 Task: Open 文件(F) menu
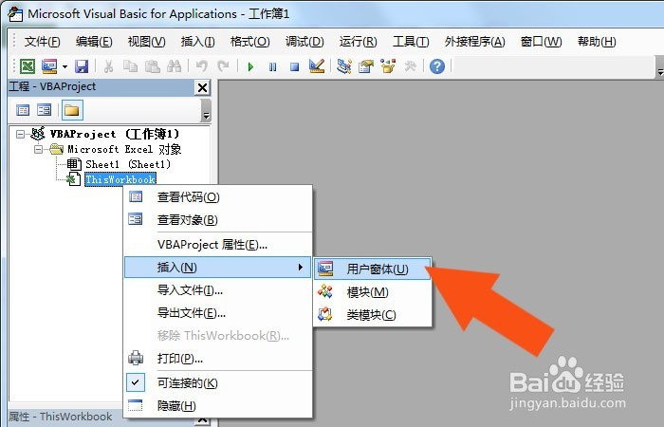[x=42, y=42]
